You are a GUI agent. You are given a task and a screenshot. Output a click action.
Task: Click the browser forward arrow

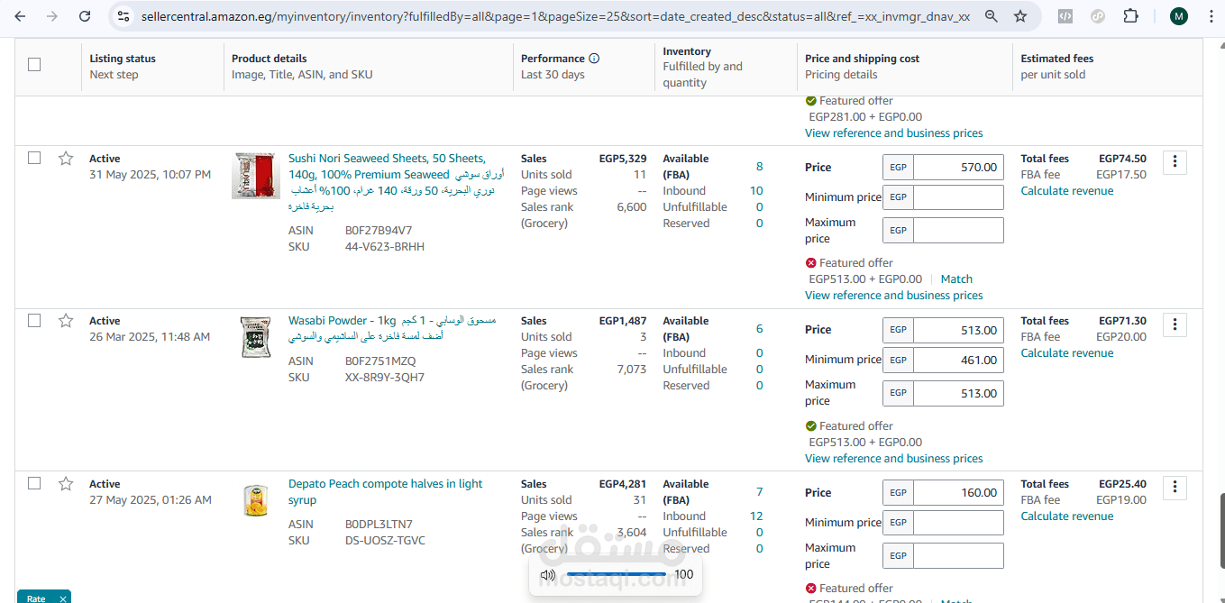pos(52,16)
